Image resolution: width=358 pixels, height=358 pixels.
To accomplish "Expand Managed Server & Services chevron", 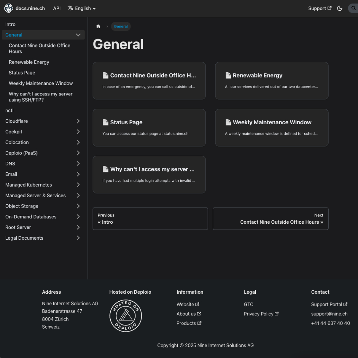I will (78, 196).
